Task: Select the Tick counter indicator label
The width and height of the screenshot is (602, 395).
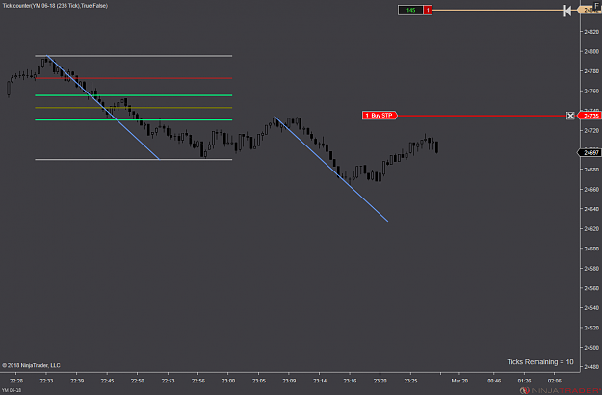Action: (x=55, y=6)
